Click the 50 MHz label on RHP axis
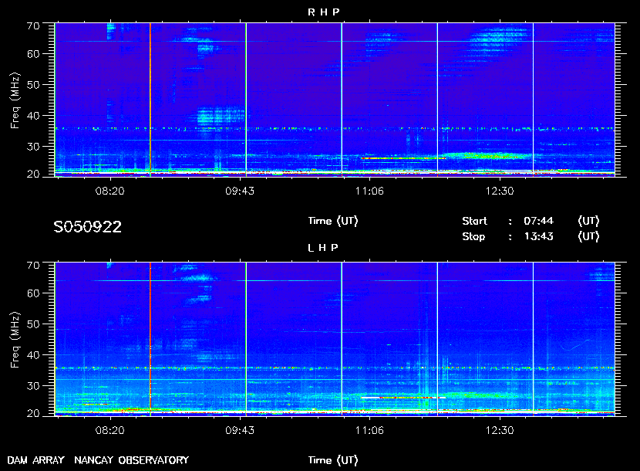Image resolution: width=640 pixels, height=471 pixels. [x=33, y=85]
